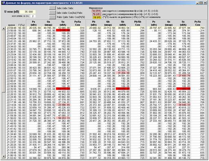Select the time cell 23:19:23

click(x=11, y=57)
